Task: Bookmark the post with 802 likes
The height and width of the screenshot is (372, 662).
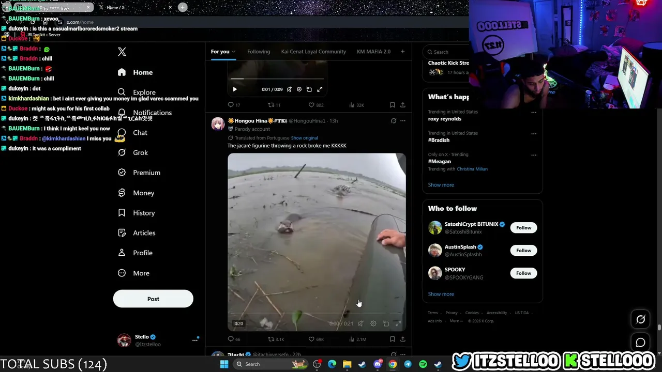Action: coord(393,105)
